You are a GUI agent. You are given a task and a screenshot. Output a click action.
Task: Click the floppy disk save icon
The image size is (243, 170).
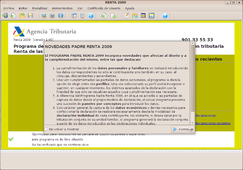pos(30,16)
